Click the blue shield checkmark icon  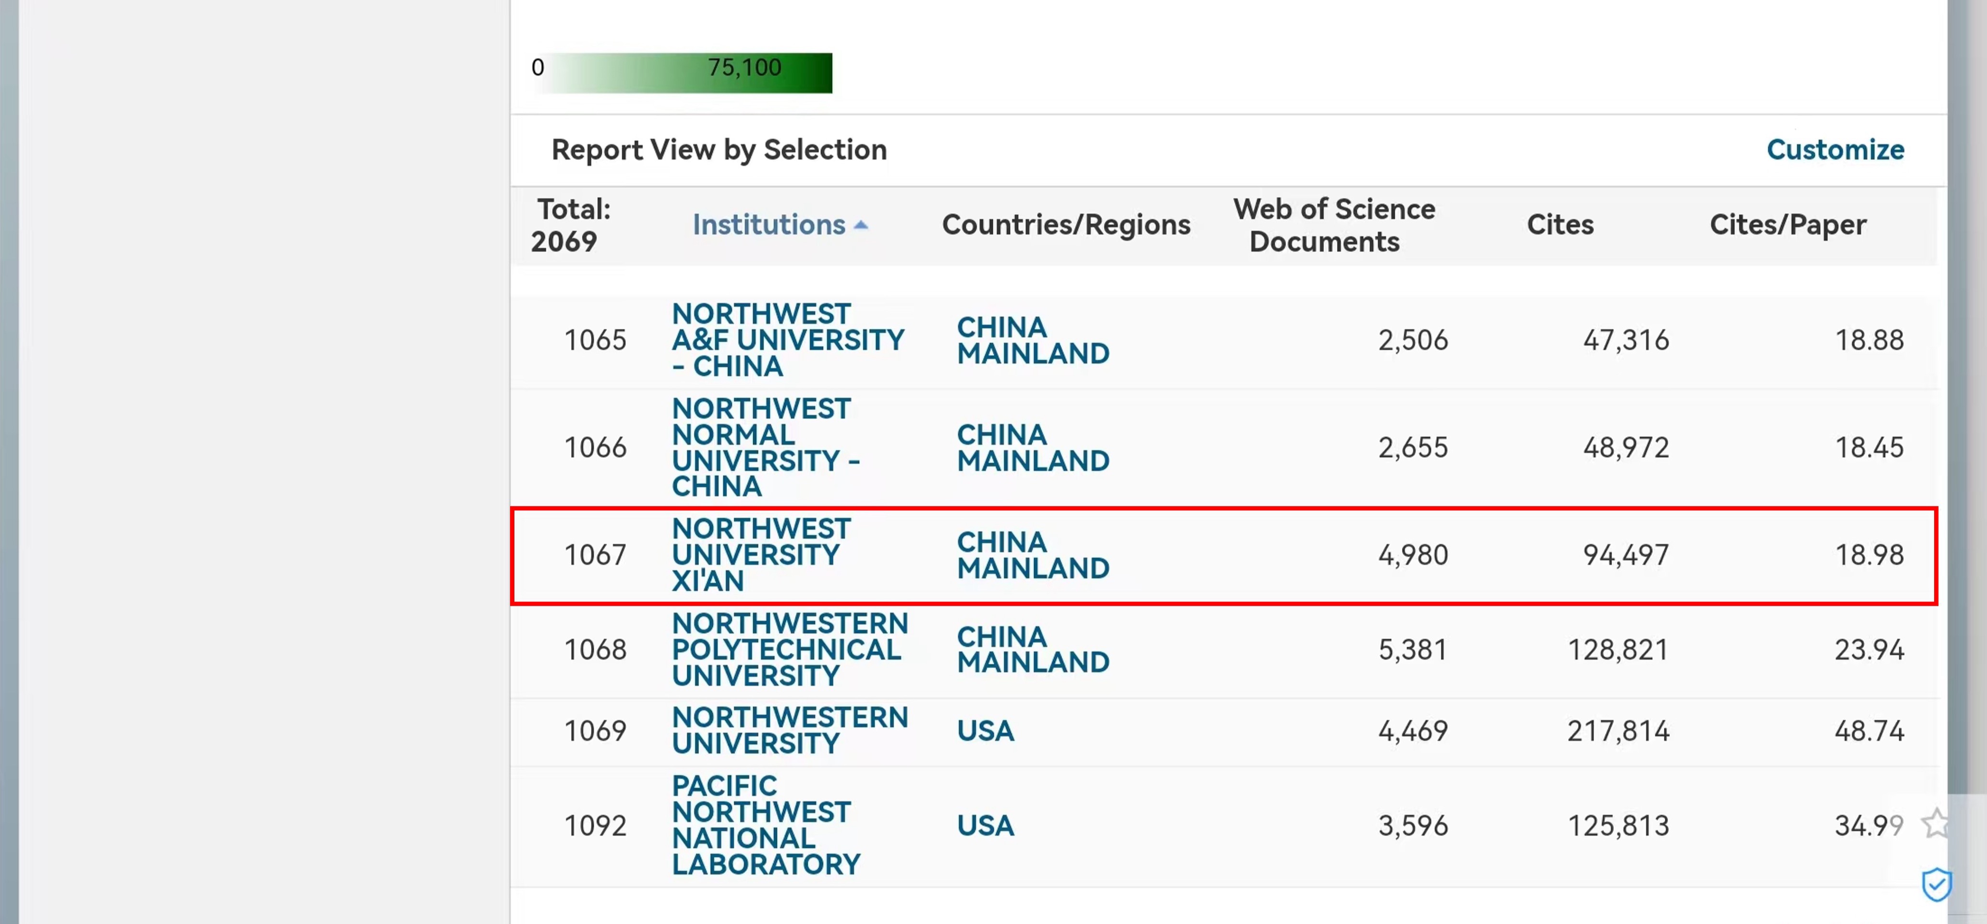1936,884
